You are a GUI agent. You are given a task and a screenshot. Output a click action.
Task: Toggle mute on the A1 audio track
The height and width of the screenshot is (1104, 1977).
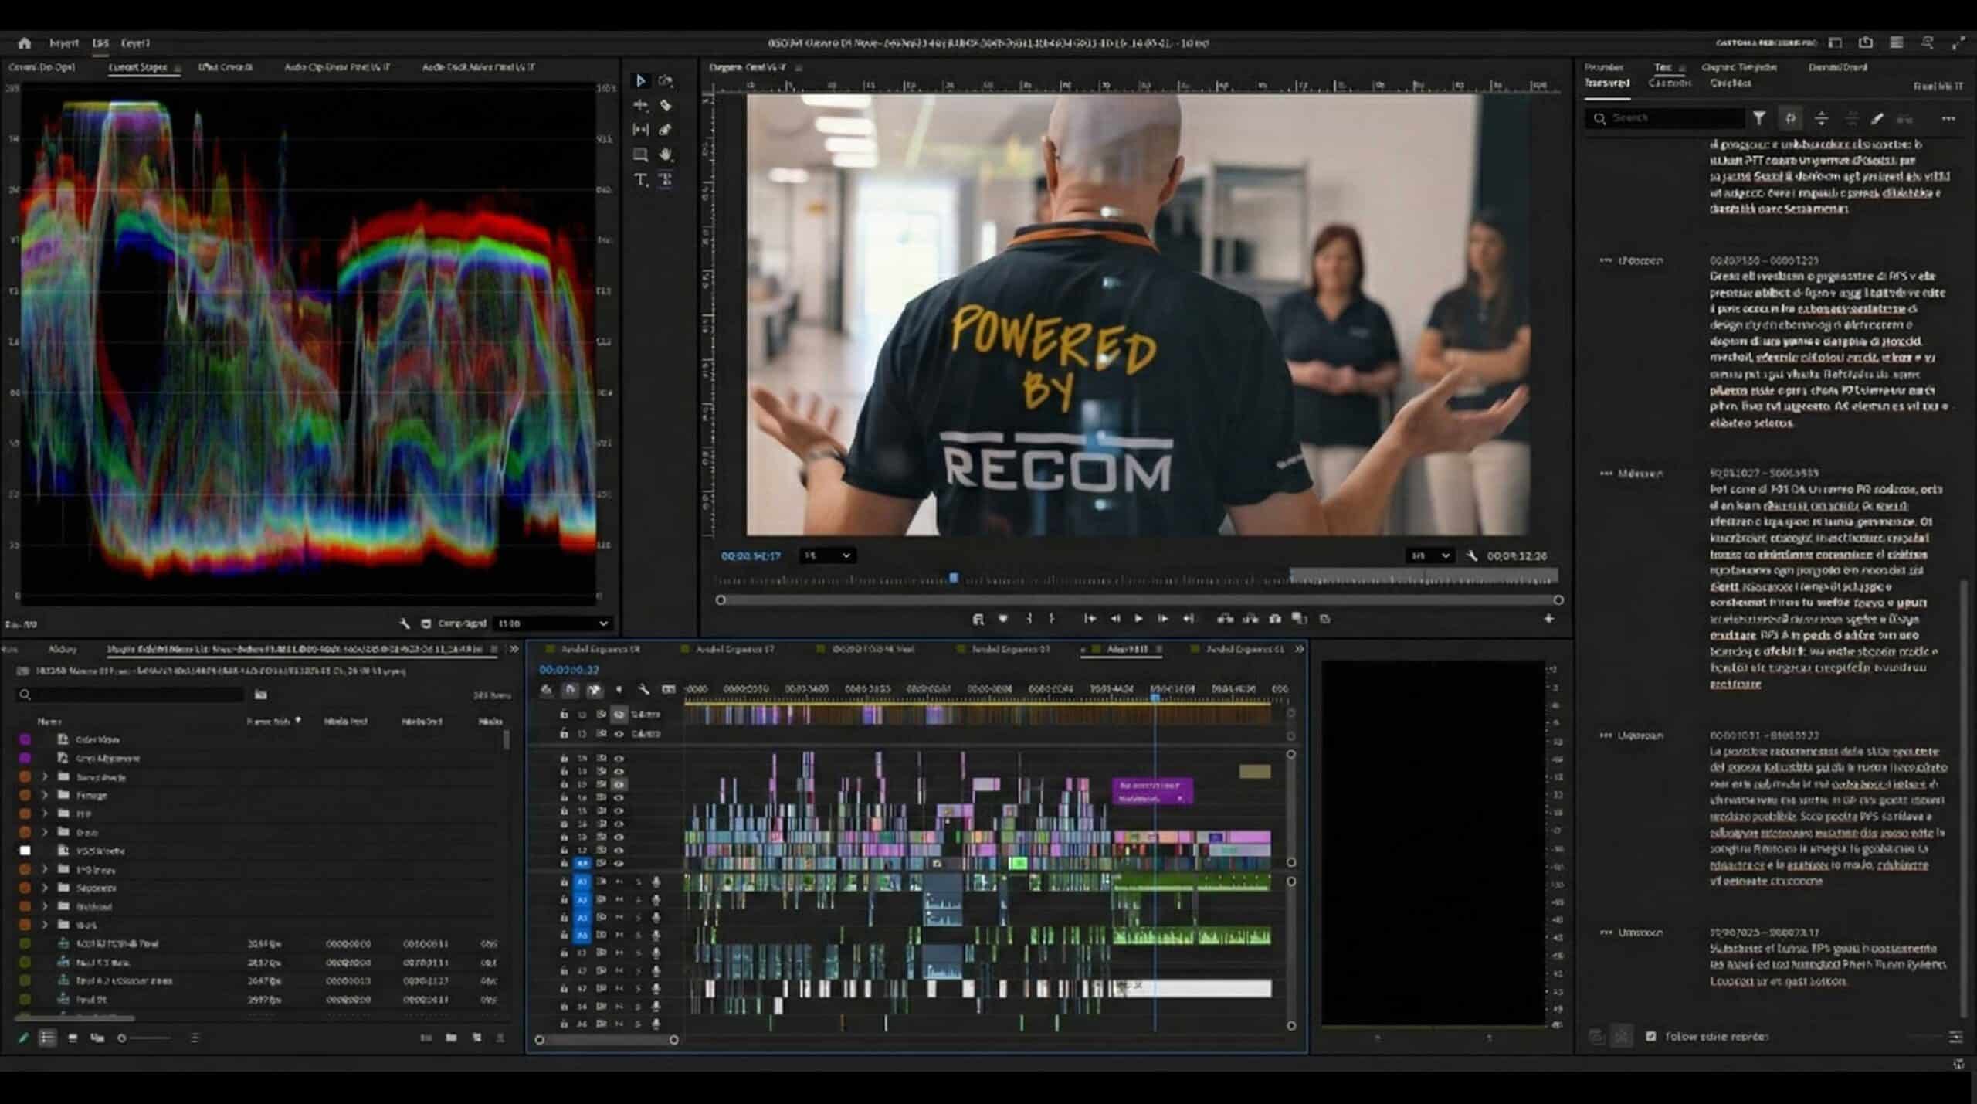(x=619, y=882)
